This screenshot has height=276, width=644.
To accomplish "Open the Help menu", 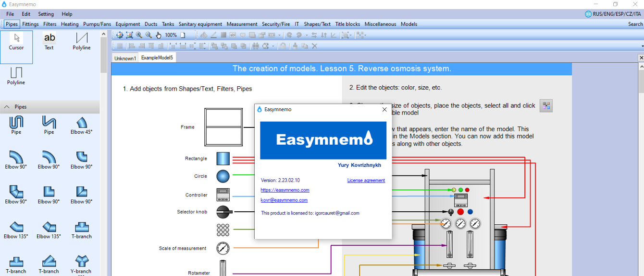I will click(67, 14).
